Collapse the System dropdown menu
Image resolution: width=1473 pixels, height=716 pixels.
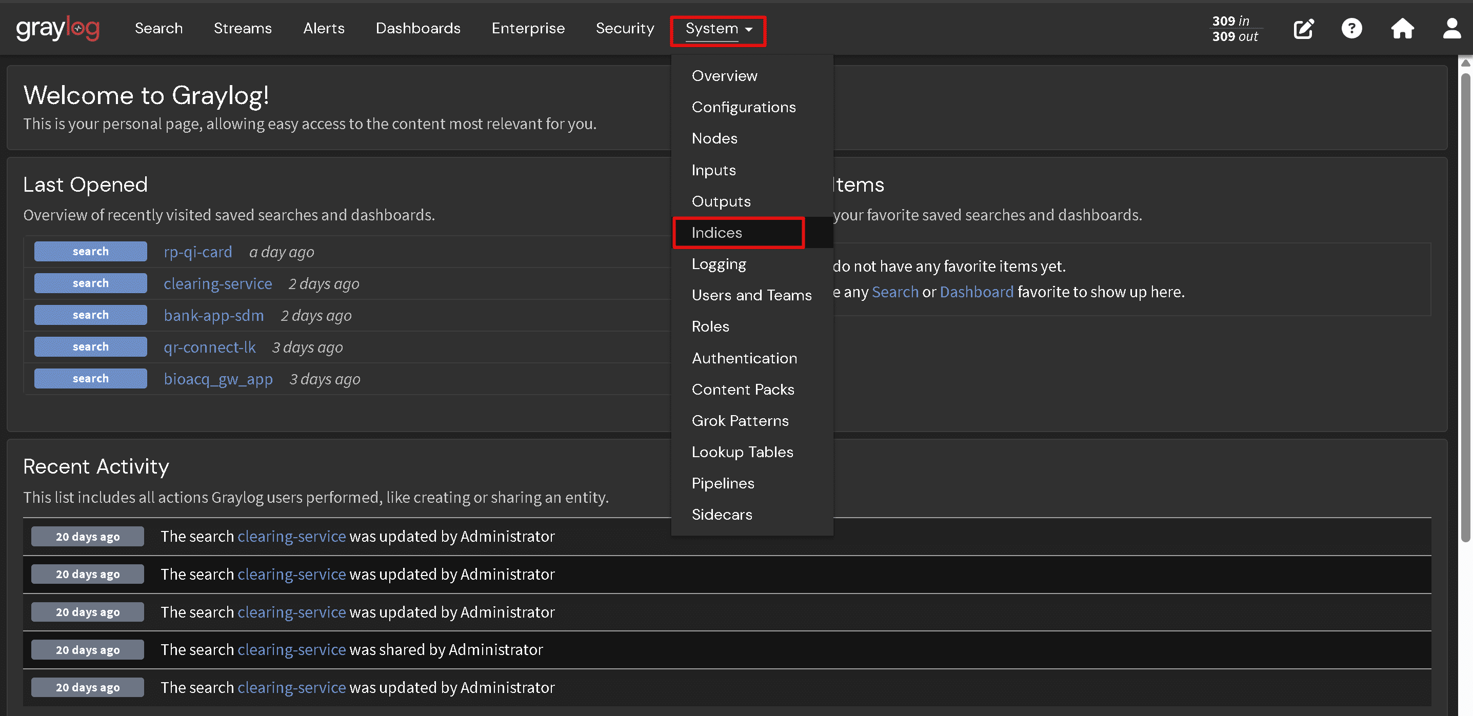click(x=718, y=29)
